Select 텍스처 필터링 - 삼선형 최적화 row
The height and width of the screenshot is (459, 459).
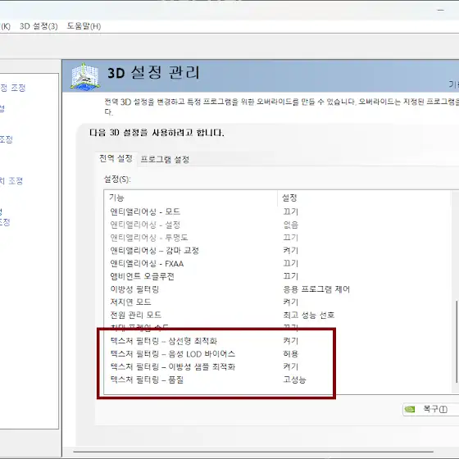coord(277,341)
